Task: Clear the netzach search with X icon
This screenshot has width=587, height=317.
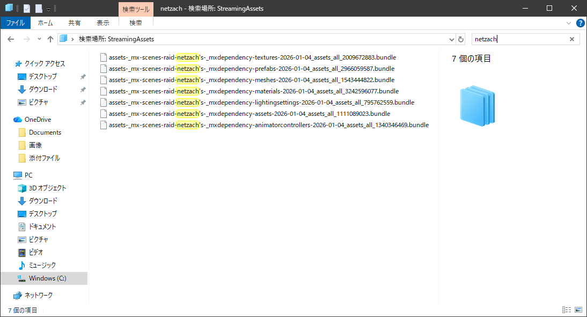Action: (572, 39)
